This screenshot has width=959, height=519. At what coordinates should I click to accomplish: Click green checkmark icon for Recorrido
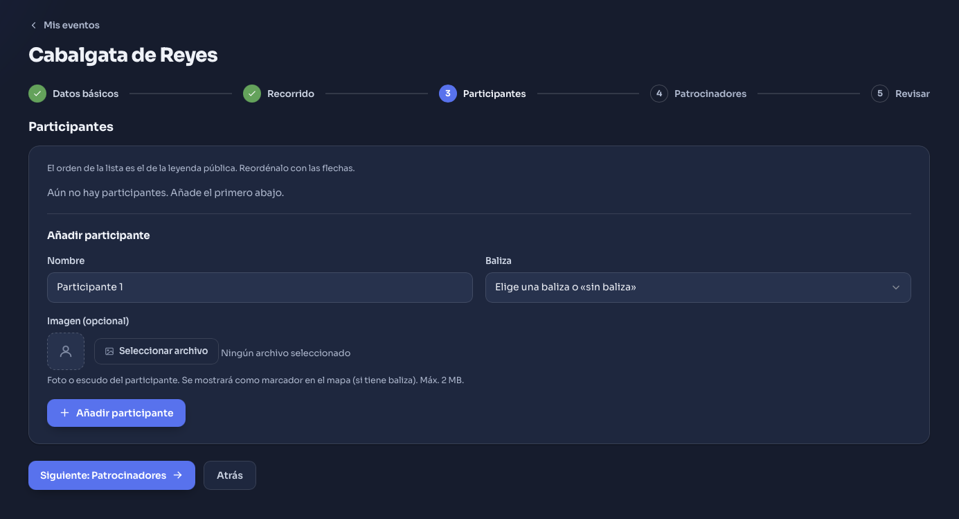coord(252,94)
